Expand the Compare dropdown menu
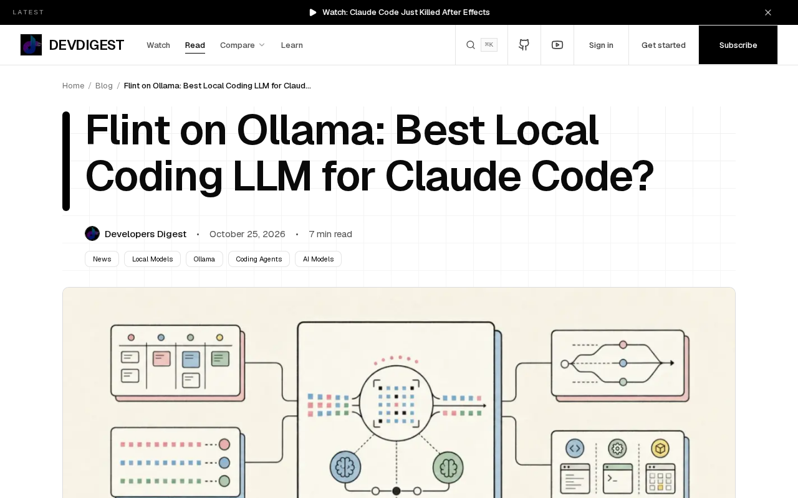 (x=243, y=45)
